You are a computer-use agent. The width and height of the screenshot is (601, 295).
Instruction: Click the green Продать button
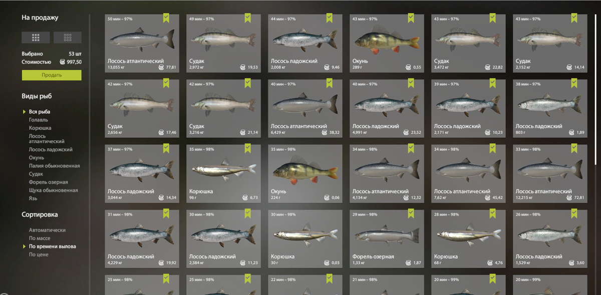point(52,75)
